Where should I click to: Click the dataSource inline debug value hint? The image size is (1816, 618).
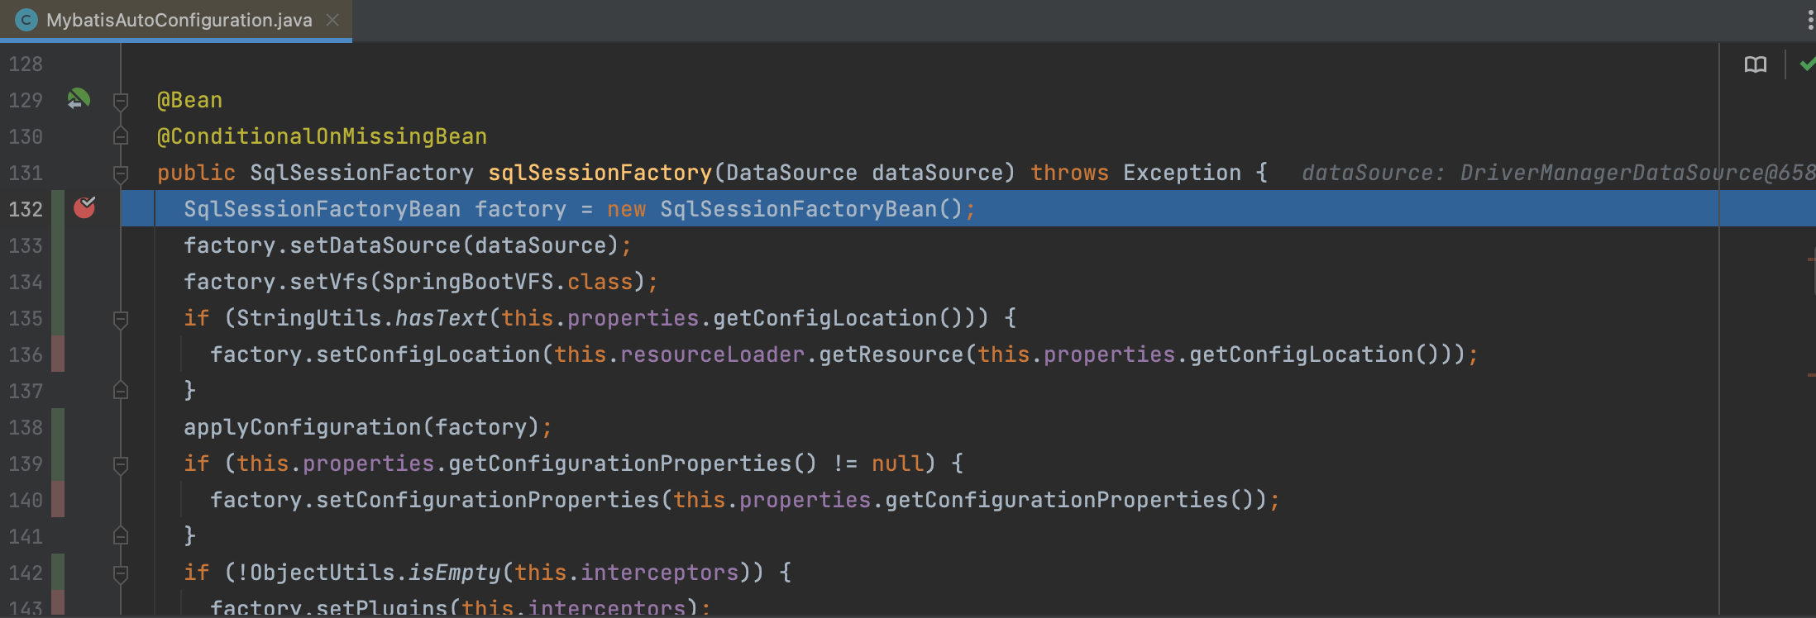pos(1555,173)
